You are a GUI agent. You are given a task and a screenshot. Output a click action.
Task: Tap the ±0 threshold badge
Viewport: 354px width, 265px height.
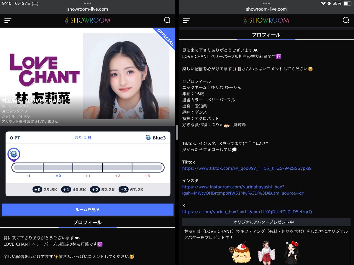tap(38, 190)
